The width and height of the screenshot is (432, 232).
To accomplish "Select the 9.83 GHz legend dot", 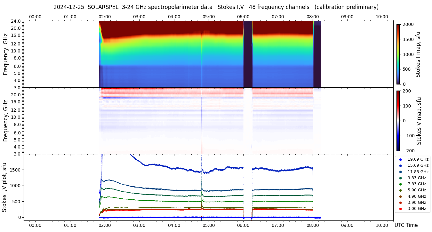I will point(400,178).
